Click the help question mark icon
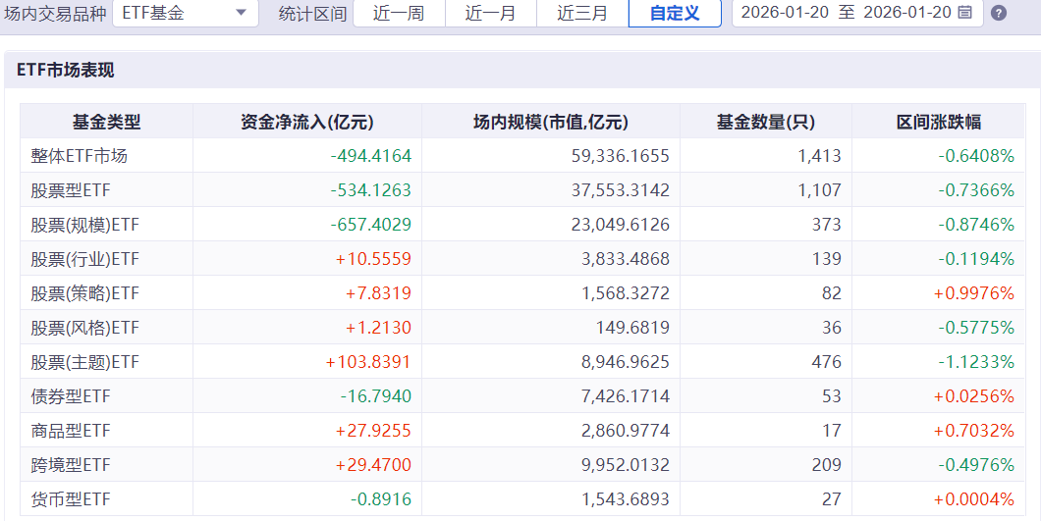The image size is (1041, 521). point(999,13)
